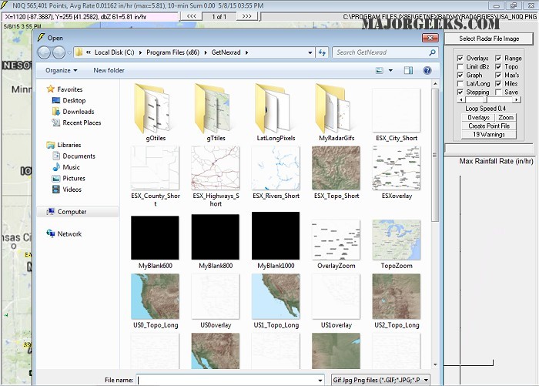Disable the Overlays checkbox
This screenshot has height=386, width=539.
(460, 59)
